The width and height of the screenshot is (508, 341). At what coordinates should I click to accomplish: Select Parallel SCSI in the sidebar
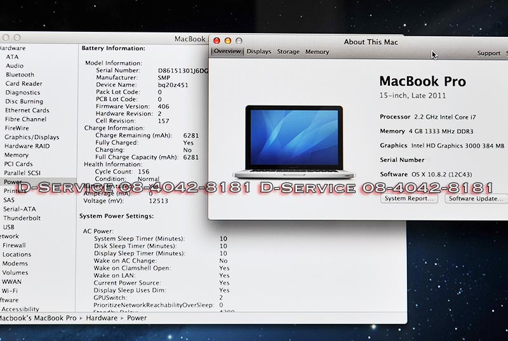tap(22, 173)
